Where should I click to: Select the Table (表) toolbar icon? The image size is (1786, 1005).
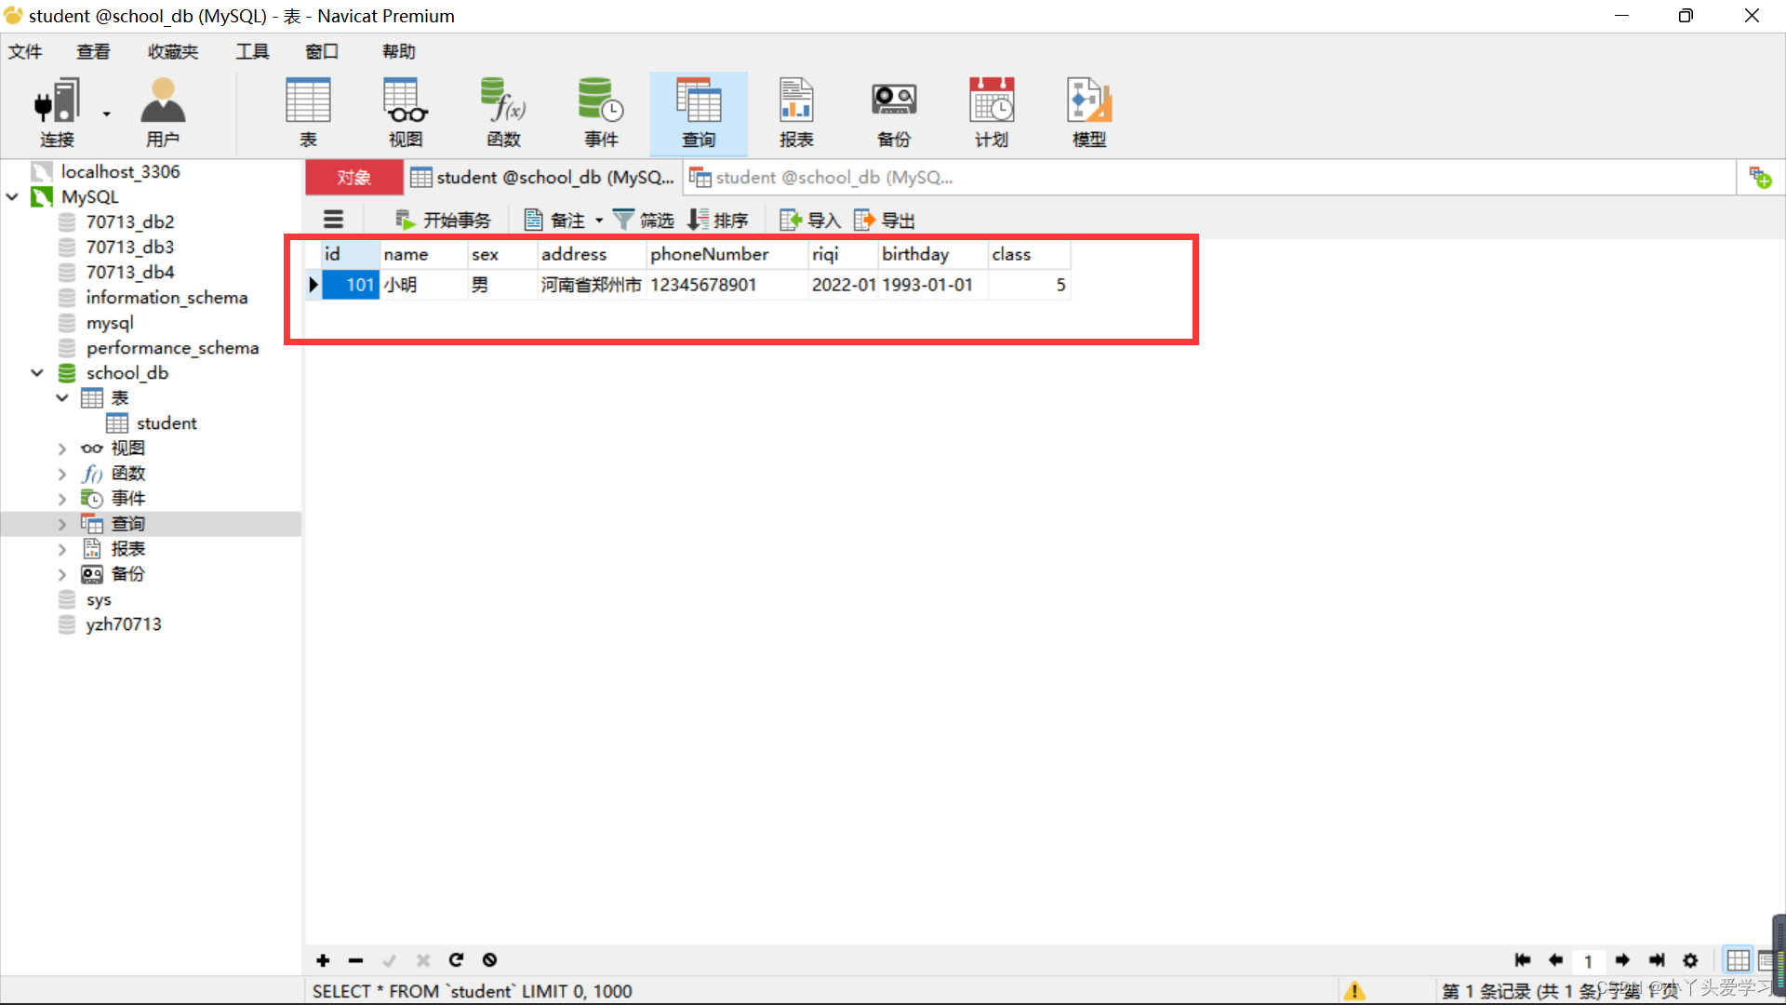pyautogui.click(x=308, y=113)
